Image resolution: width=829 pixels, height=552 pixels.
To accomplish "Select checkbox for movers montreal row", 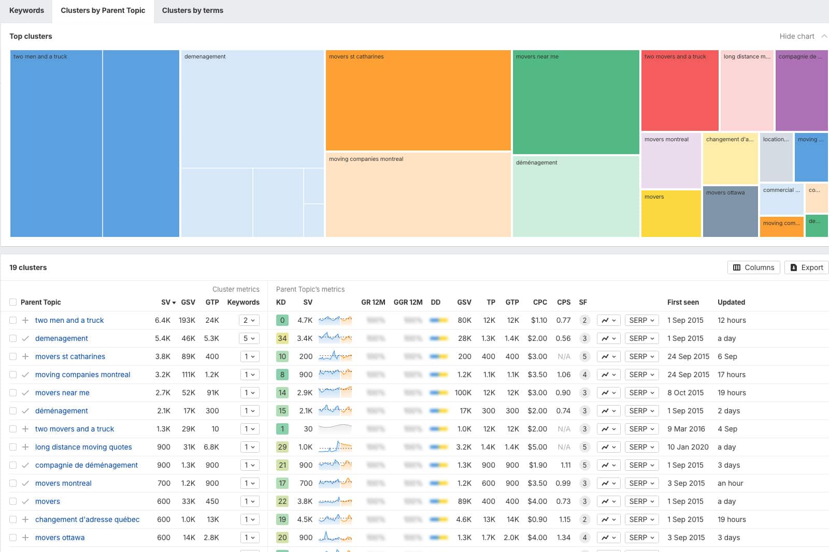I will [x=13, y=483].
